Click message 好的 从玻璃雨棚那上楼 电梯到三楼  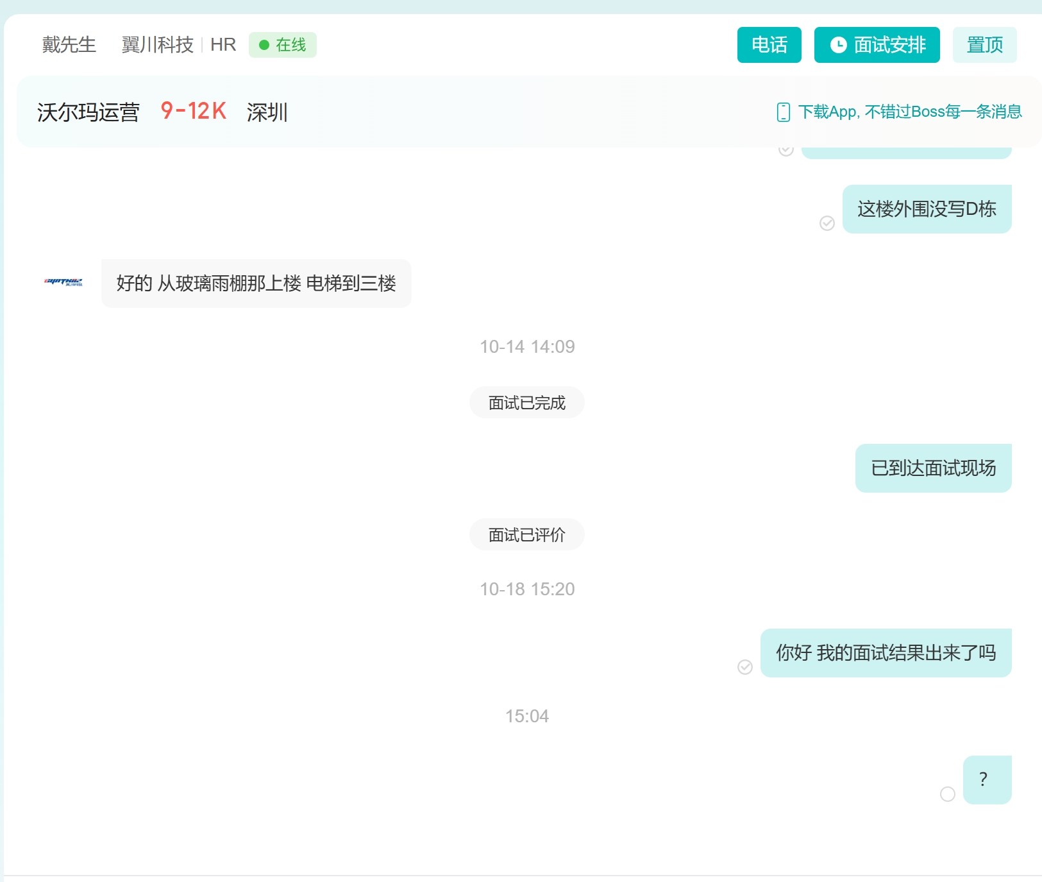click(256, 284)
